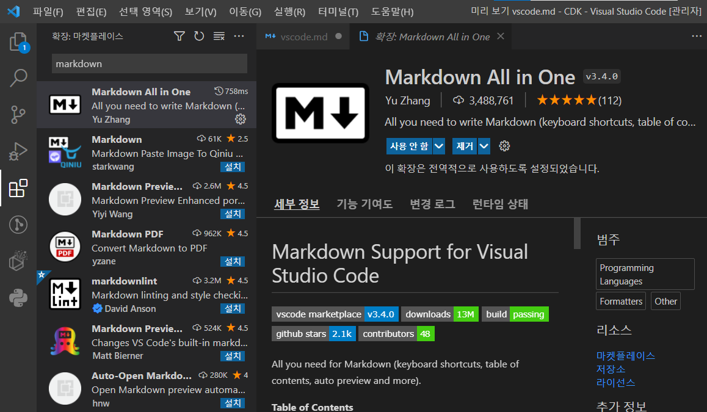Click the downloads 13M badge

pos(440,314)
